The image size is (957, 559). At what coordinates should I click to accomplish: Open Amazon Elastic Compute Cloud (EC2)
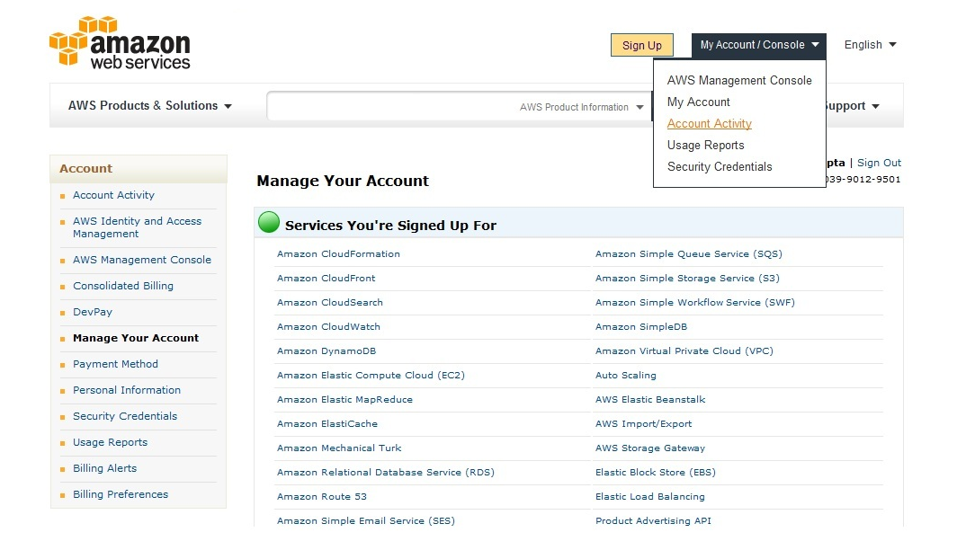click(371, 375)
